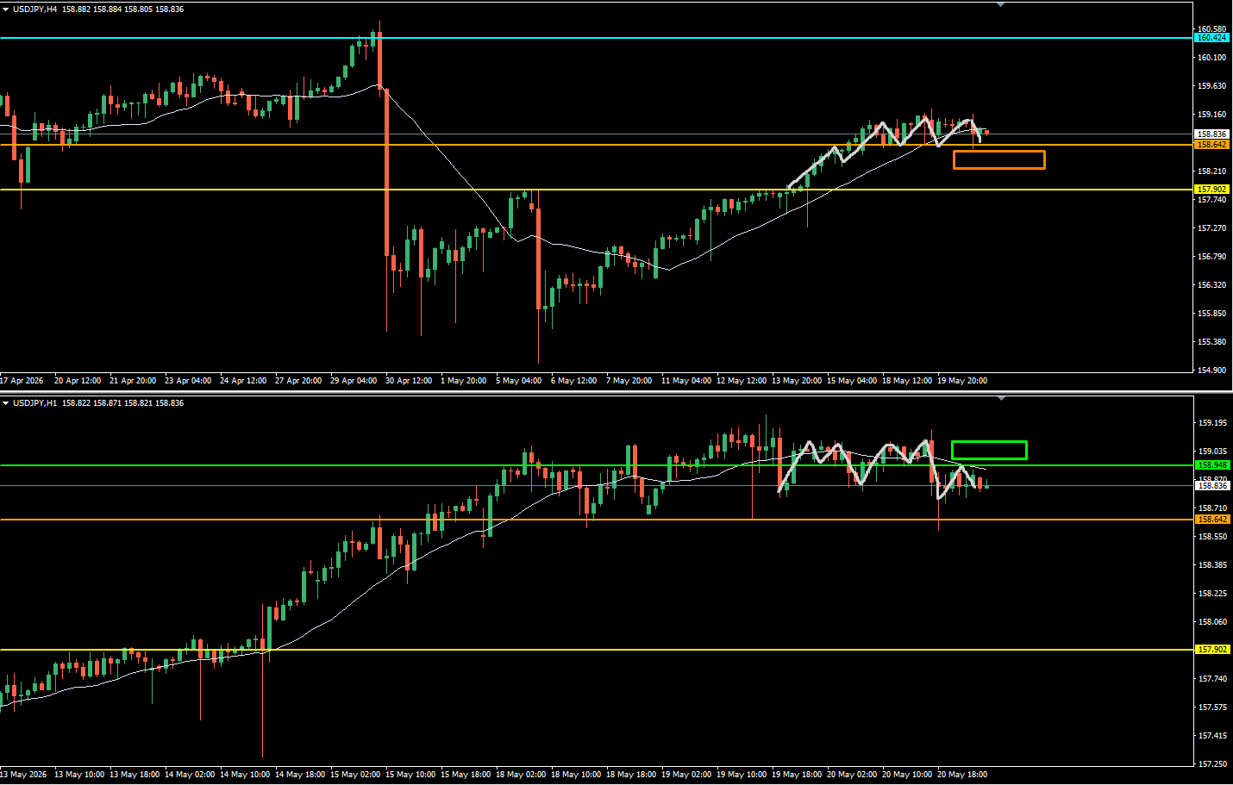Click the 23 Apr 04:00 time label
Screen dimensions: 1233x785
pyautogui.click(x=188, y=381)
